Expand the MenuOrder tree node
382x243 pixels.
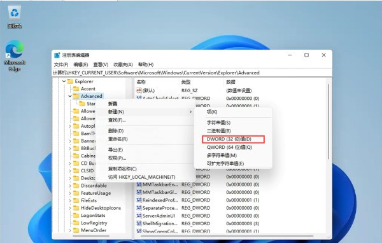point(70,230)
